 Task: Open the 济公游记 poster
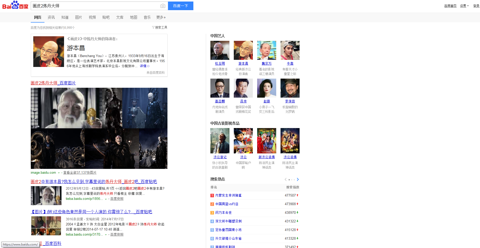[220, 141]
